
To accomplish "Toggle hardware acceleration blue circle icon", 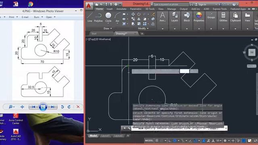I will point(243,141).
